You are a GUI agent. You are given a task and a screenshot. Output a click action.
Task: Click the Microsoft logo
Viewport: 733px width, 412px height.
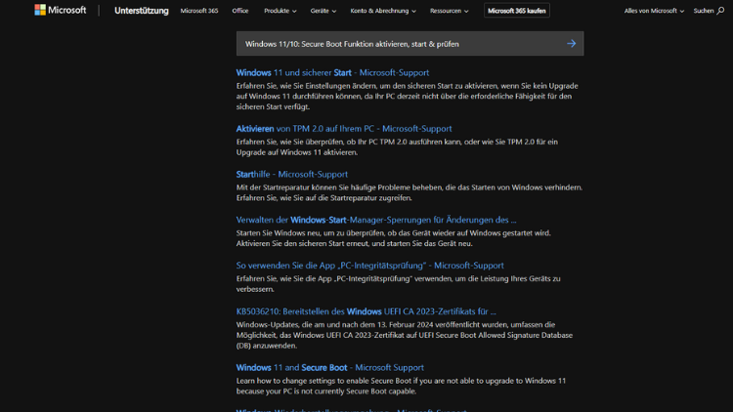(61, 11)
